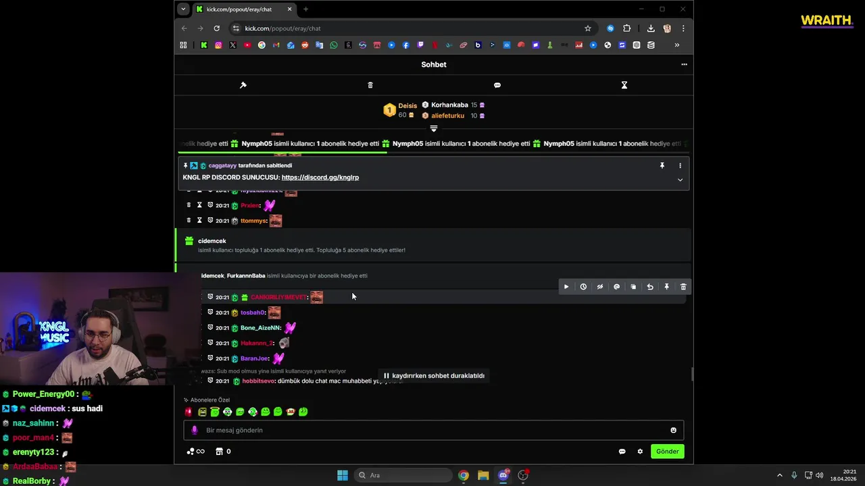Select the hourglass timeout tool at top
The width and height of the screenshot is (865, 486).
click(x=624, y=85)
